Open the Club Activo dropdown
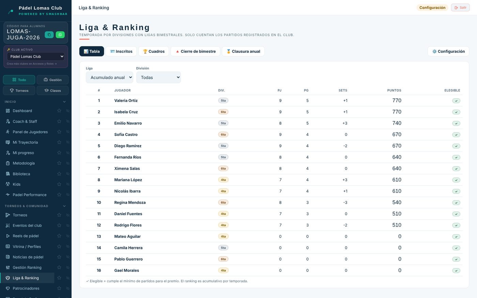 pyautogui.click(x=36, y=57)
